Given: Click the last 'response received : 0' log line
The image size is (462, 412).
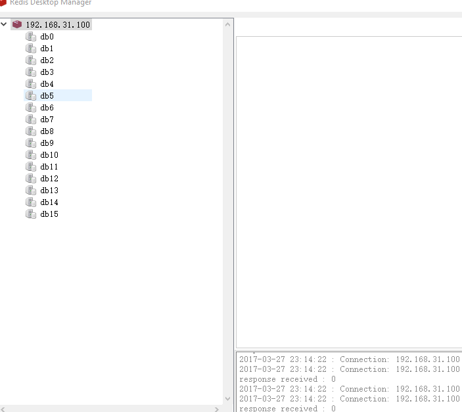Looking at the screenshot, I should coord(287,409).
